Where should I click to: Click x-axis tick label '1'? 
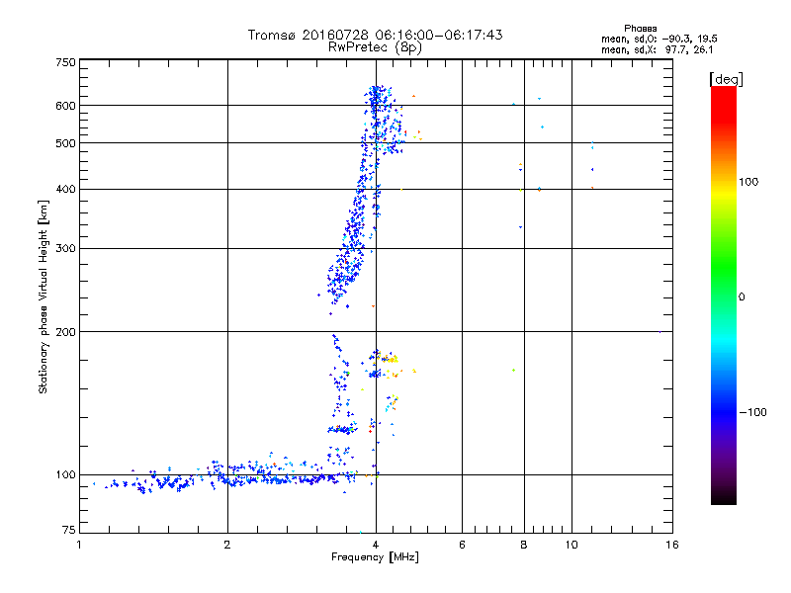(79, 545)
